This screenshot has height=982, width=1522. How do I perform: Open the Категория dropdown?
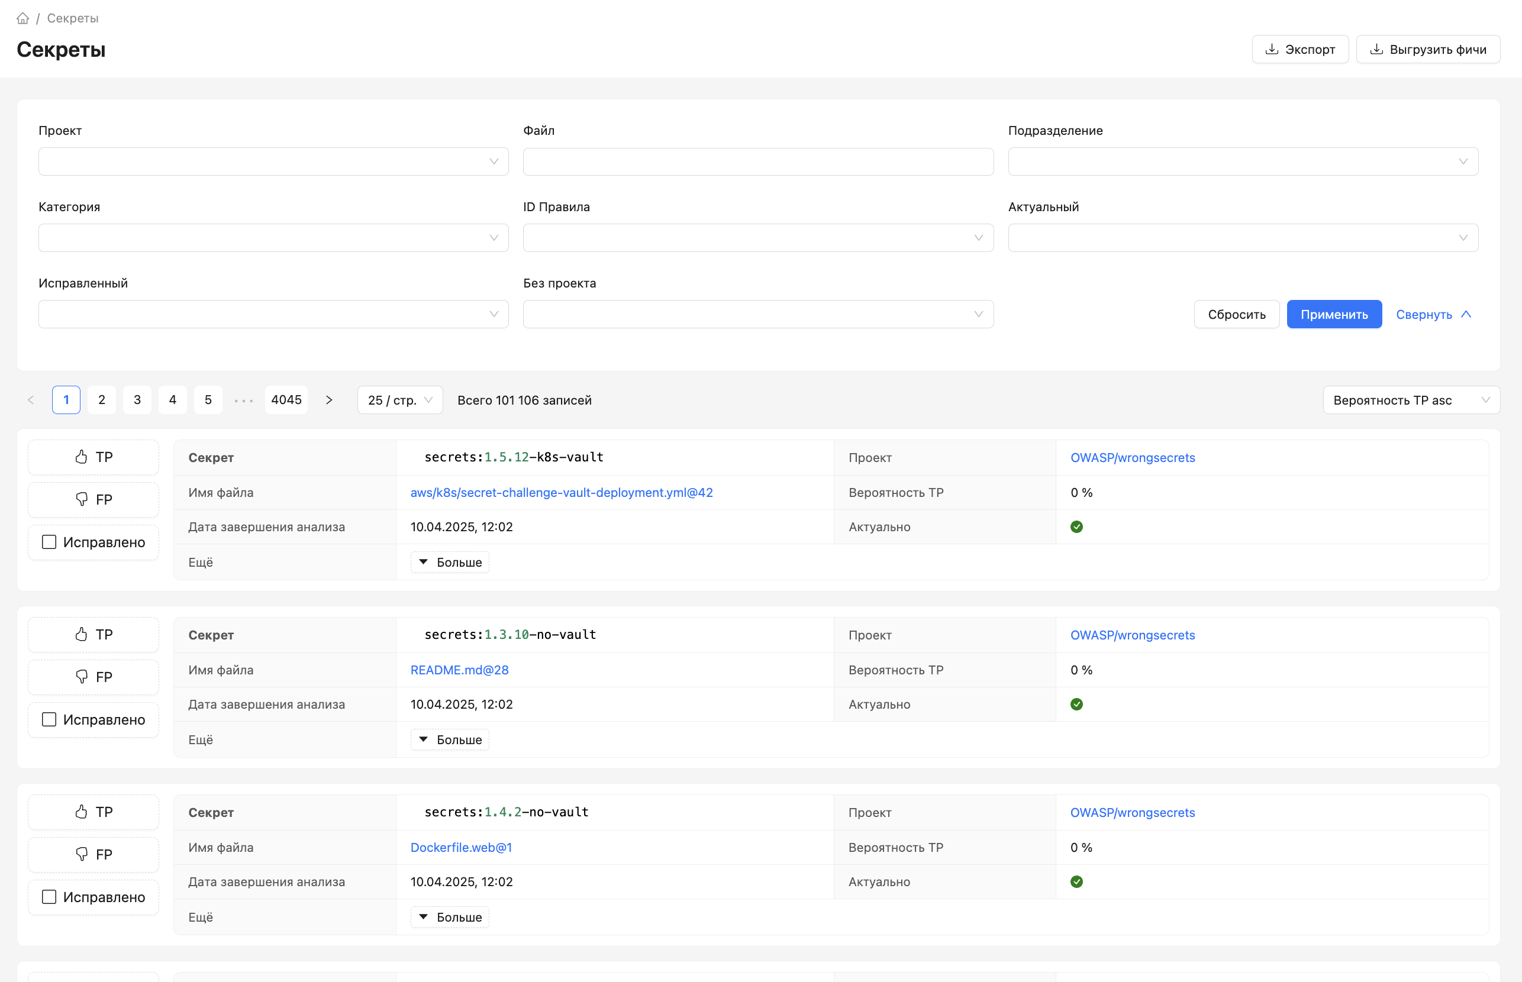tap(273, 238)
